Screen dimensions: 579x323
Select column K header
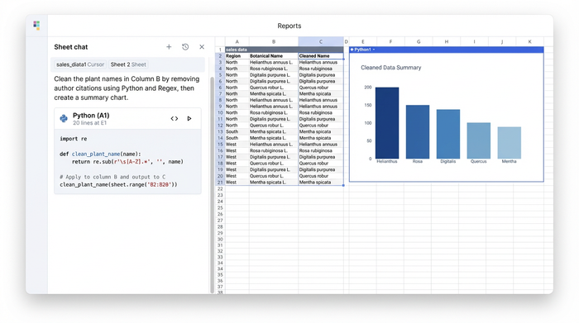[x=530, y=41]
